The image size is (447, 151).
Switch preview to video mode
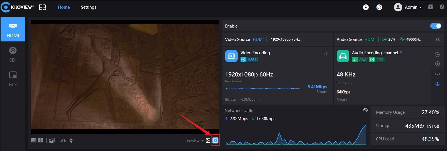(x=215, y=140)
